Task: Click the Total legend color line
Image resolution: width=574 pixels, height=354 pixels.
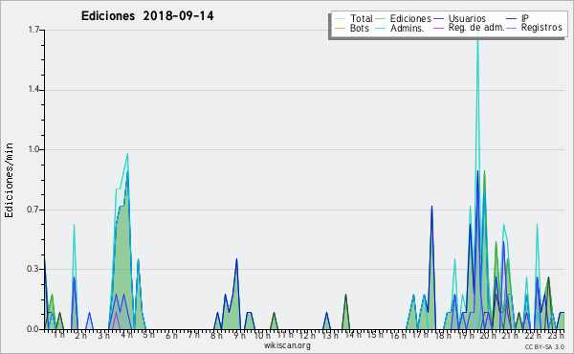Action: click(340, 19)
